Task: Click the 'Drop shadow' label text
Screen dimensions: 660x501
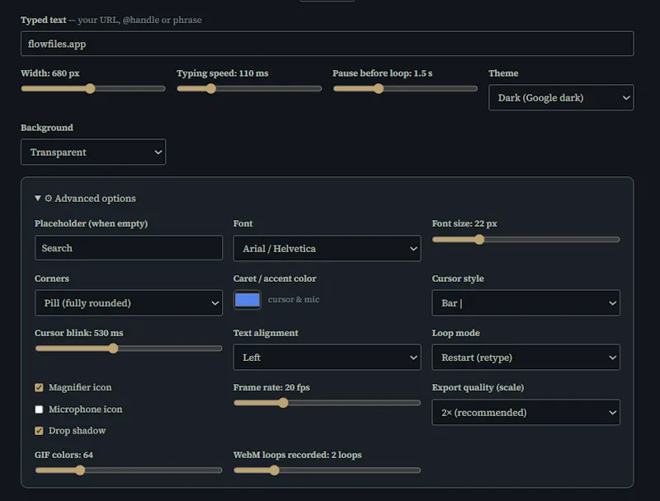Action: click(x=77, y=431)
